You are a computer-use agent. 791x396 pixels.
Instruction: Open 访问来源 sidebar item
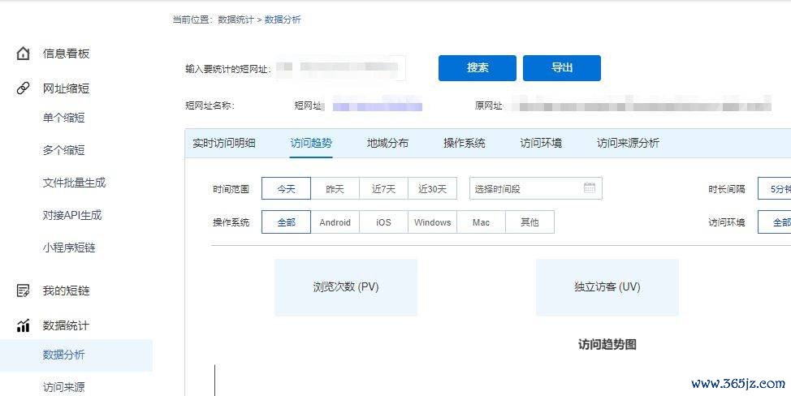click(x=63, y=387)
